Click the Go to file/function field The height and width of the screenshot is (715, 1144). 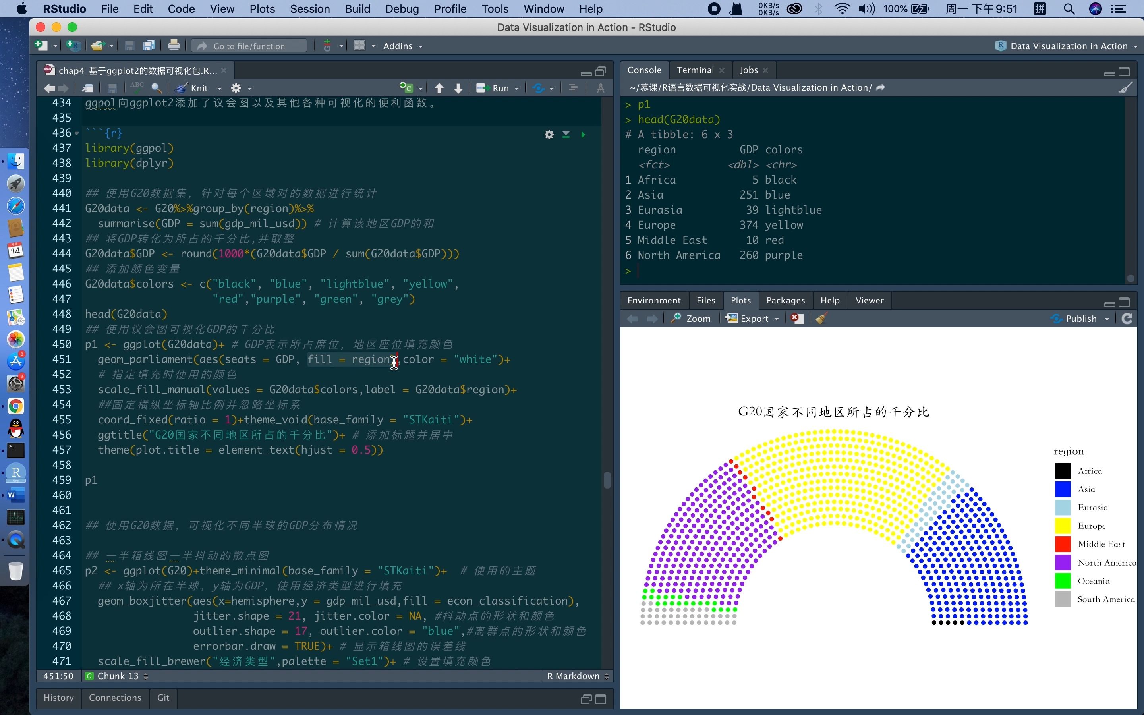[x=249, y=46]
